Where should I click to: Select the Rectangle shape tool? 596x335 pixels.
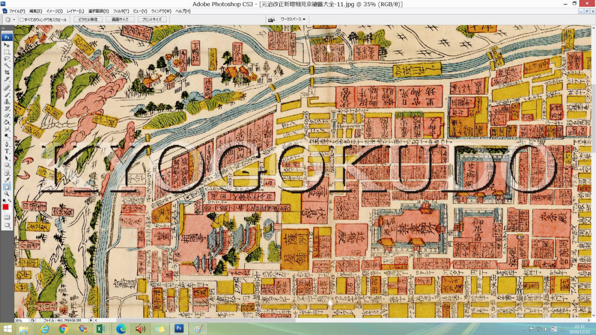(x=7, y=165)
